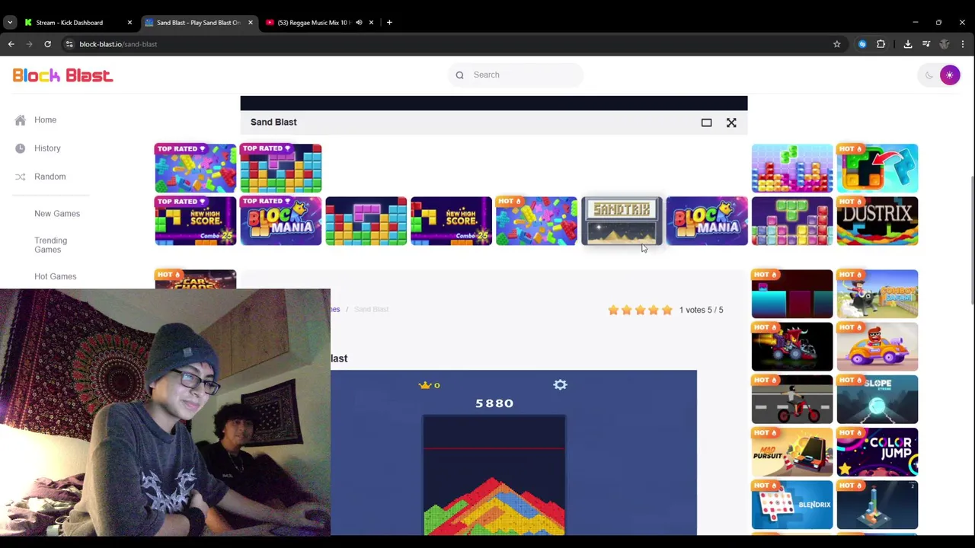Screen dimensions: 975x548
Task: Open the Dustrix game thumbnail
Action: point(877,221)
